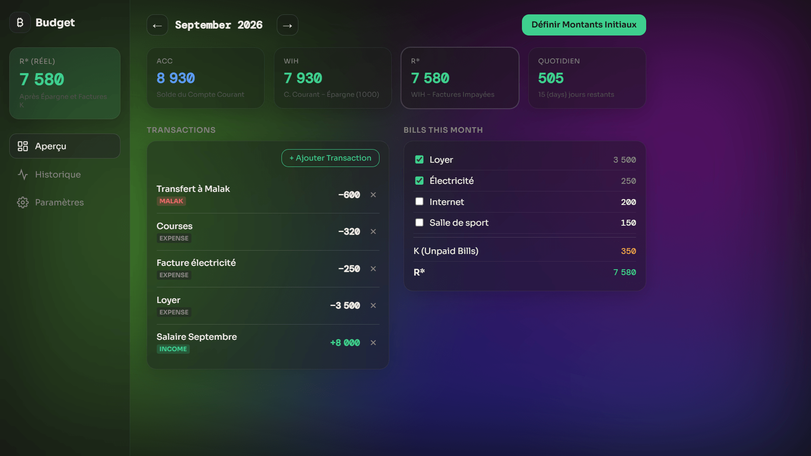
Task: Click the K (Unpaid Bills) label
Action: click(446, 251)
